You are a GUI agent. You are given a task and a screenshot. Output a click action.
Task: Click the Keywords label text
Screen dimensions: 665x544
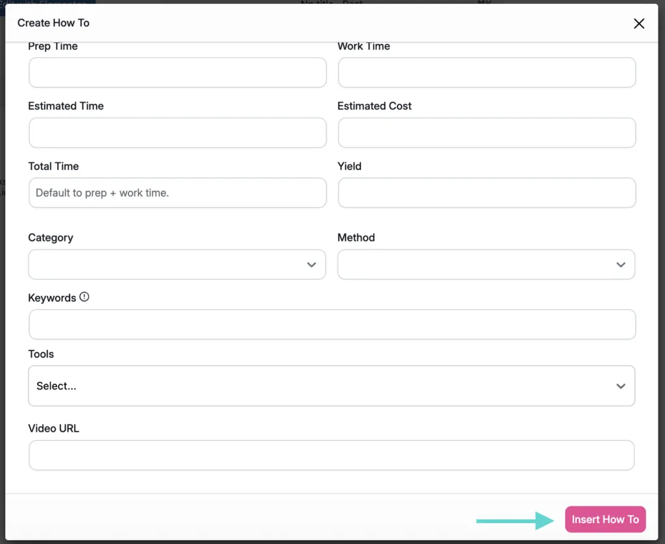pos(52,298)
